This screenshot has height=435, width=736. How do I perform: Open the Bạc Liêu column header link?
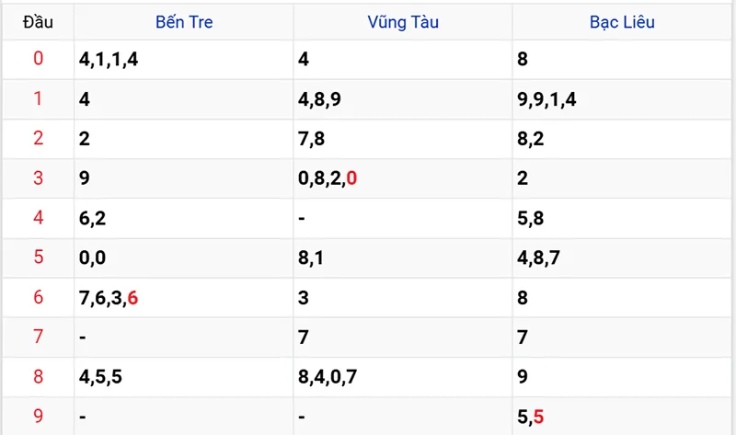point(622,22)
